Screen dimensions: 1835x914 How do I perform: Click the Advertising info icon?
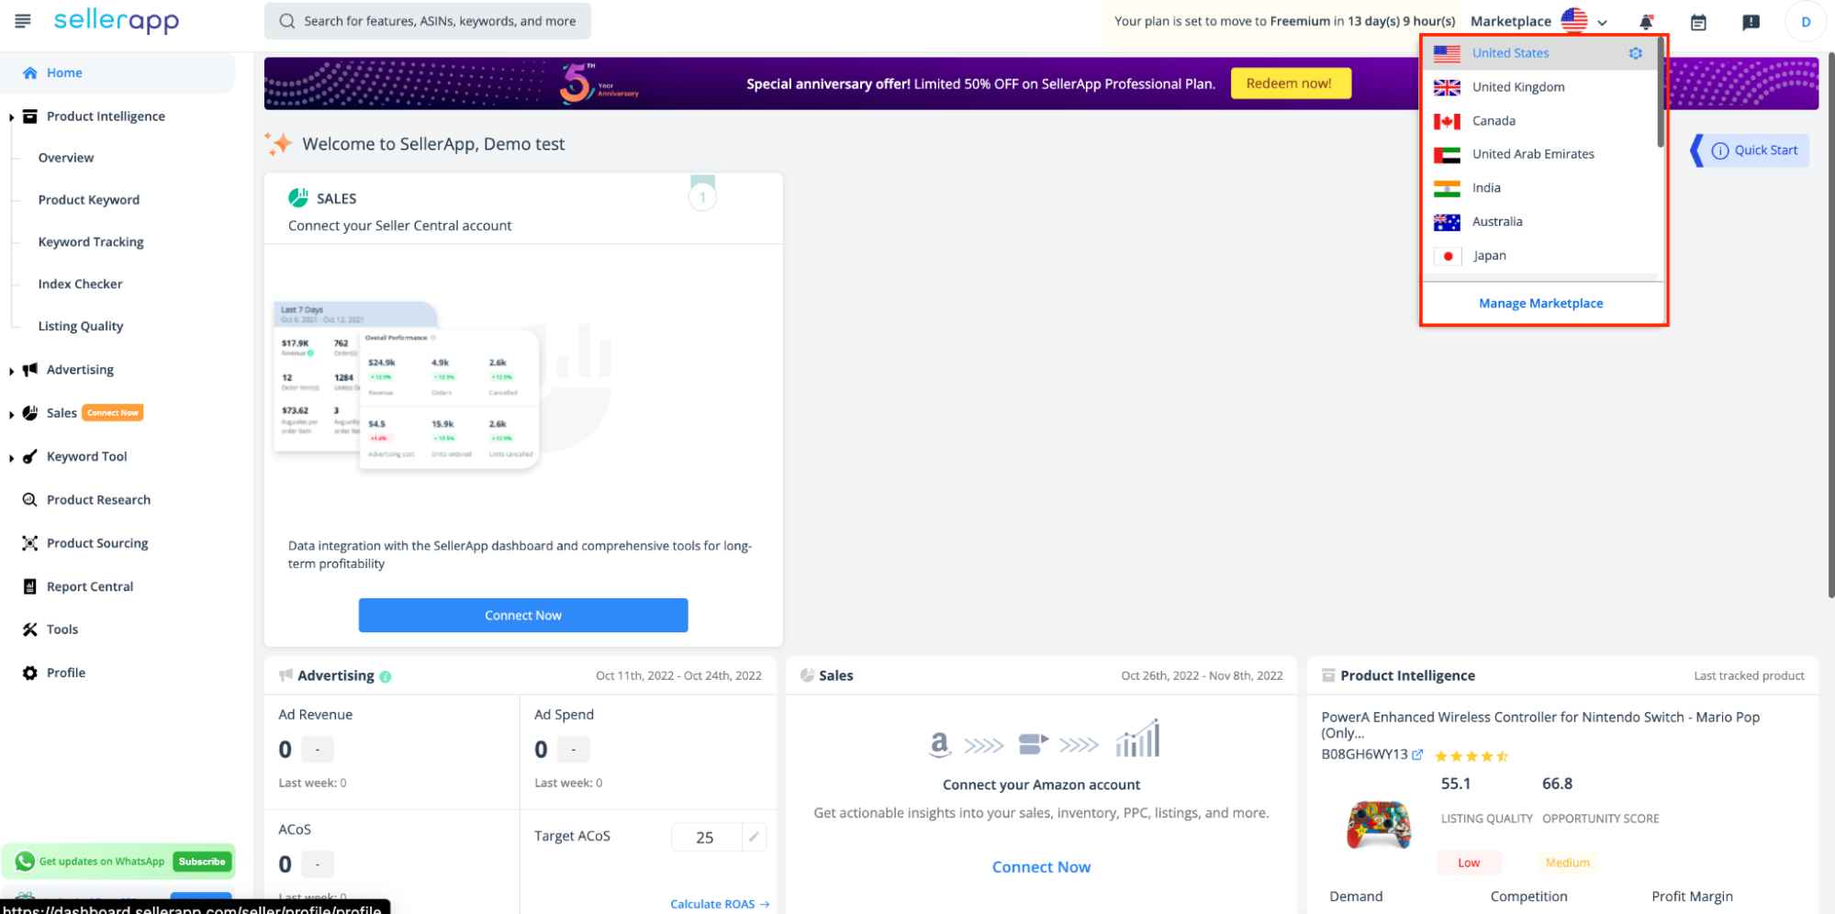click(386, 676)
